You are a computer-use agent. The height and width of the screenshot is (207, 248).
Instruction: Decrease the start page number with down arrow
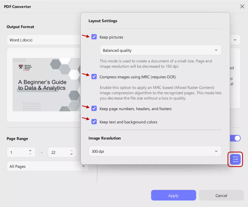point(30,154)
